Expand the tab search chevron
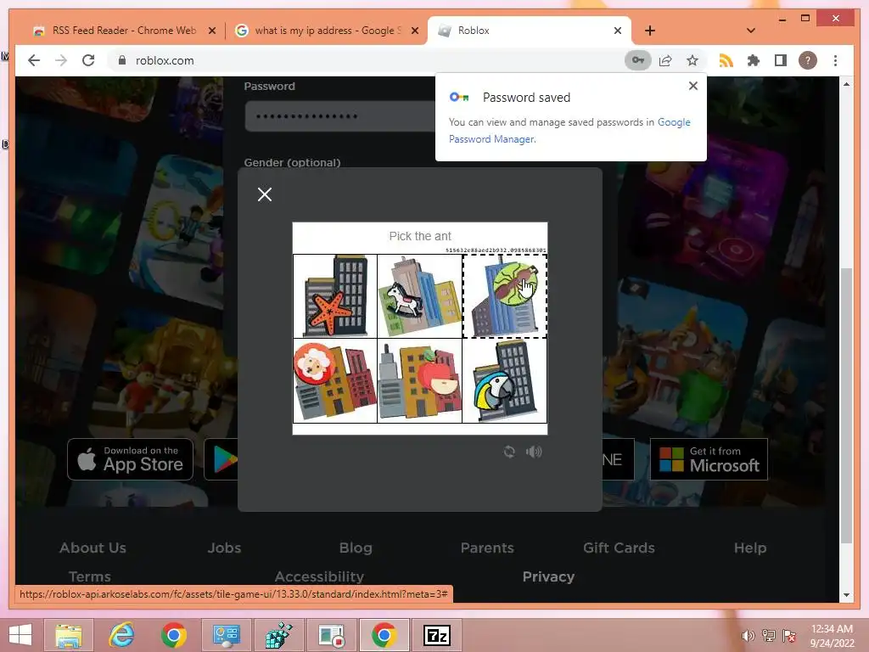This screenshot has height=652, width=869. coord(751,31)
